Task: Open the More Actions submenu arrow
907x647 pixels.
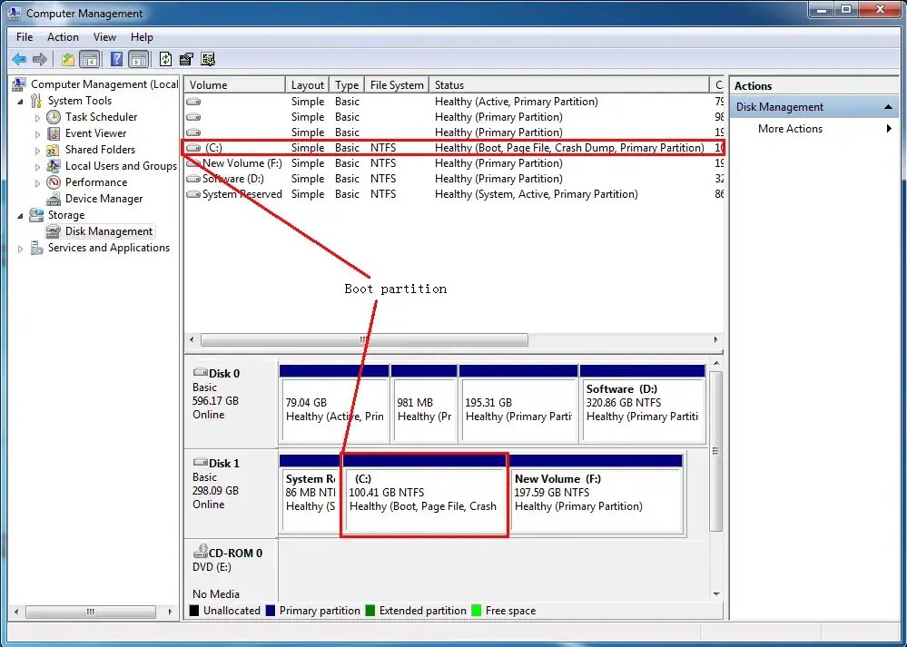Action: (x=889, y=128)
